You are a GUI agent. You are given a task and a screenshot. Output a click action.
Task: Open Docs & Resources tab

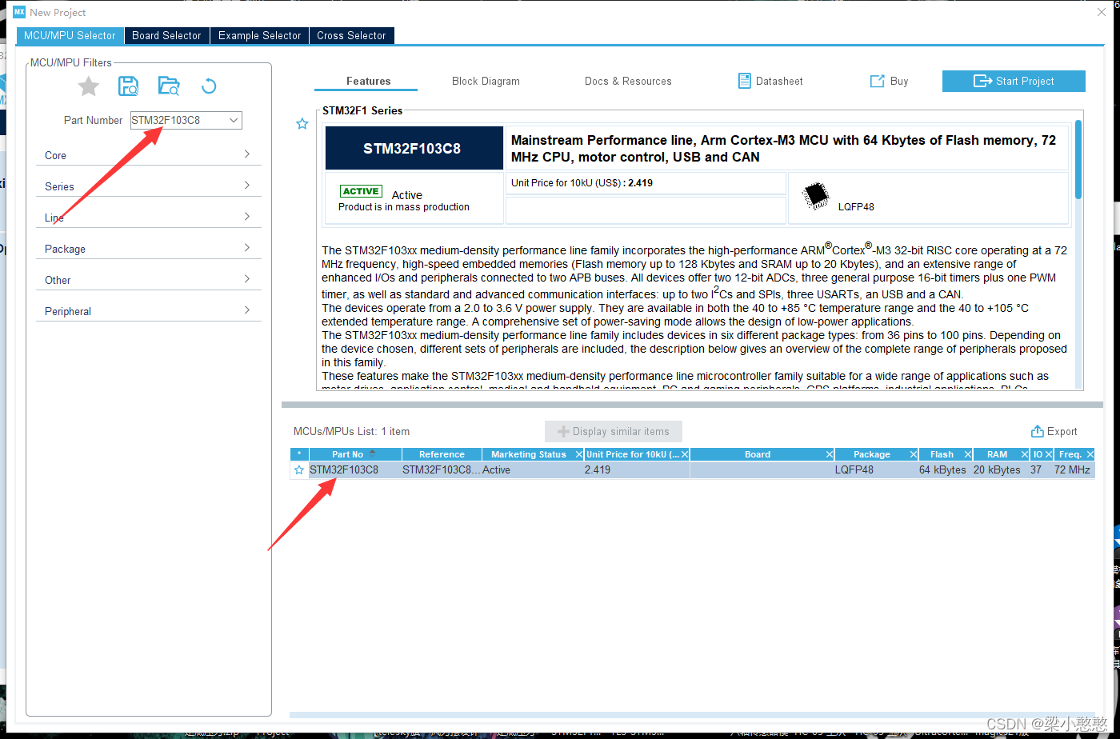pos(628,81)
